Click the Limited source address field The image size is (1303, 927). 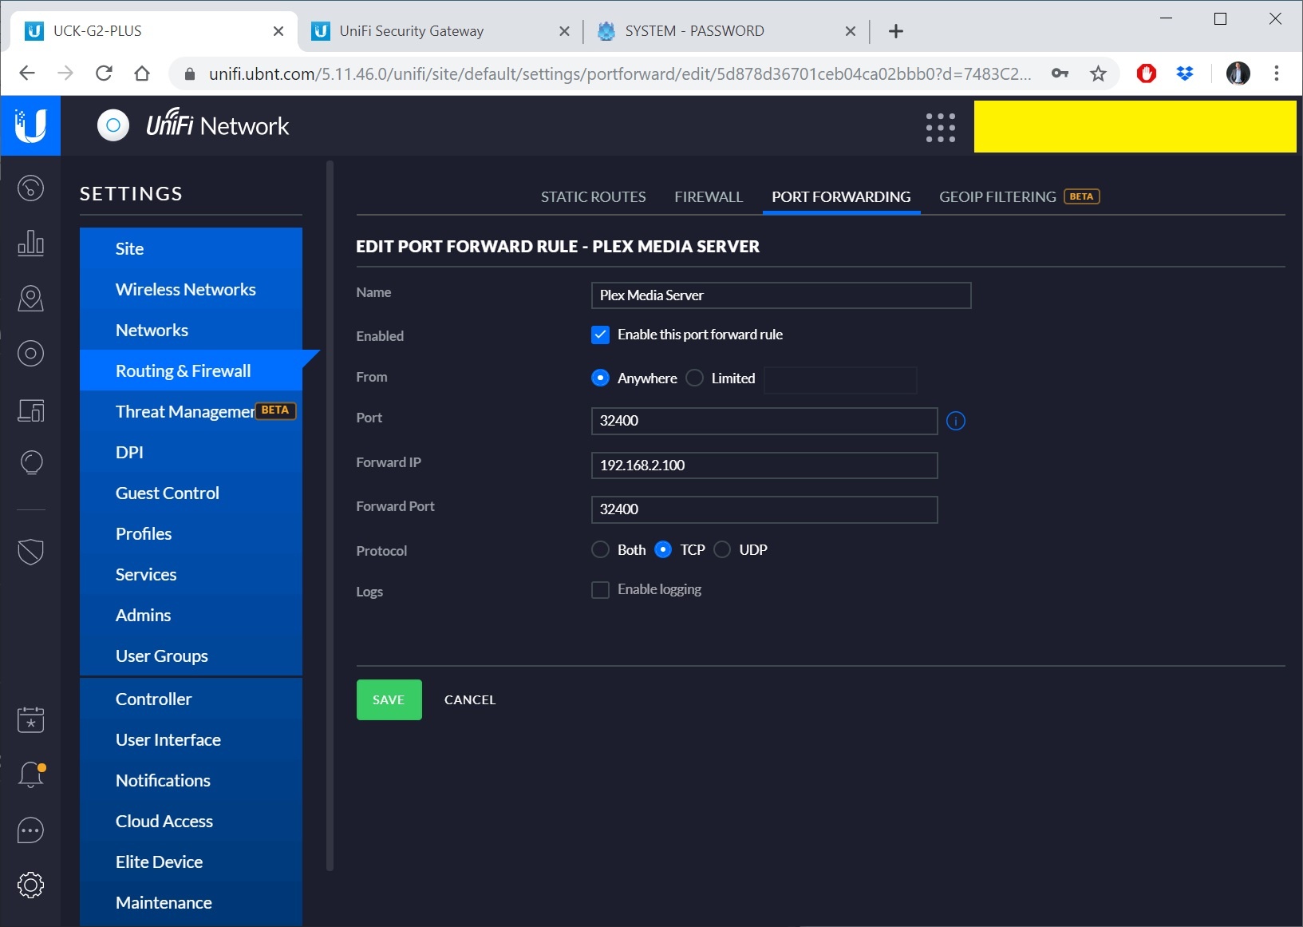click(840, 380)
